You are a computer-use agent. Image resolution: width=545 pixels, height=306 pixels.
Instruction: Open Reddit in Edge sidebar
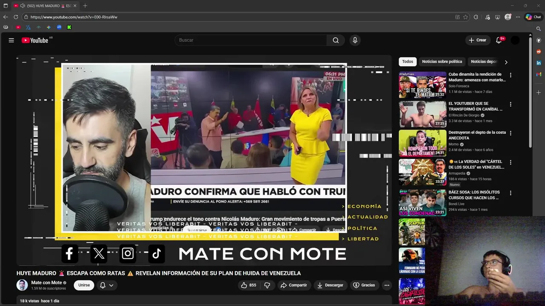click(x=539, y=51)
